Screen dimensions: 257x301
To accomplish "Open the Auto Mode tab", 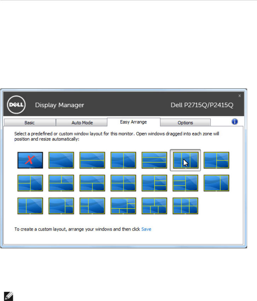I will [x=82, y=122].
